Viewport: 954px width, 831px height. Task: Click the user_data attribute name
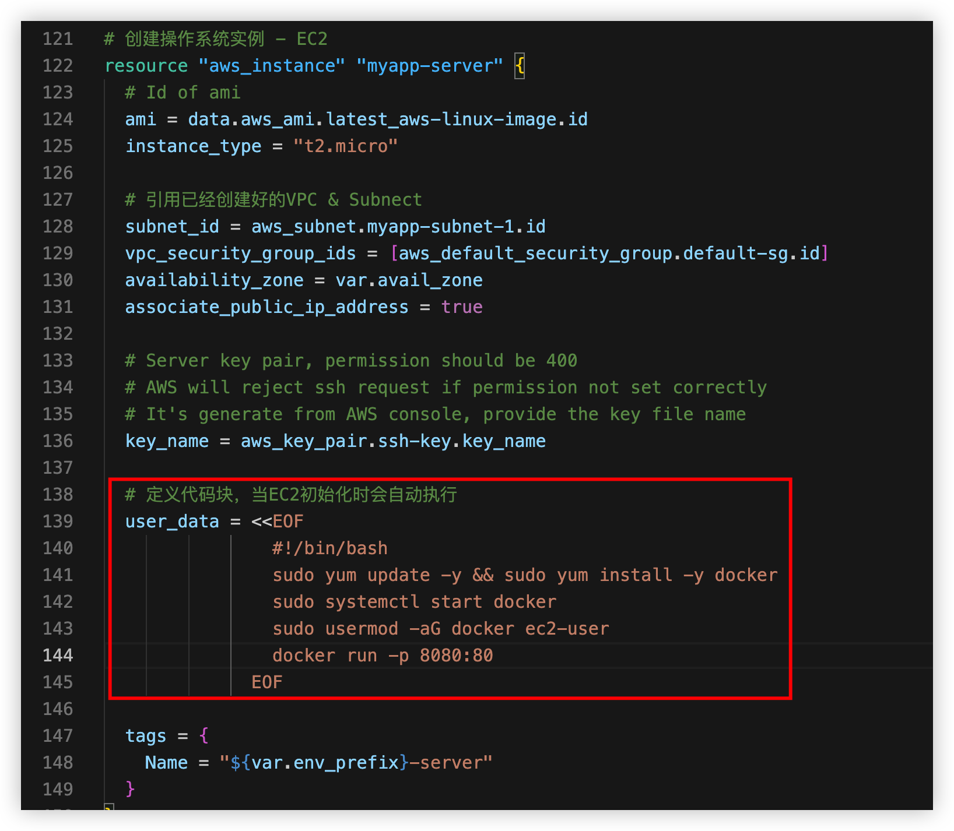click(x=172, y=522)
